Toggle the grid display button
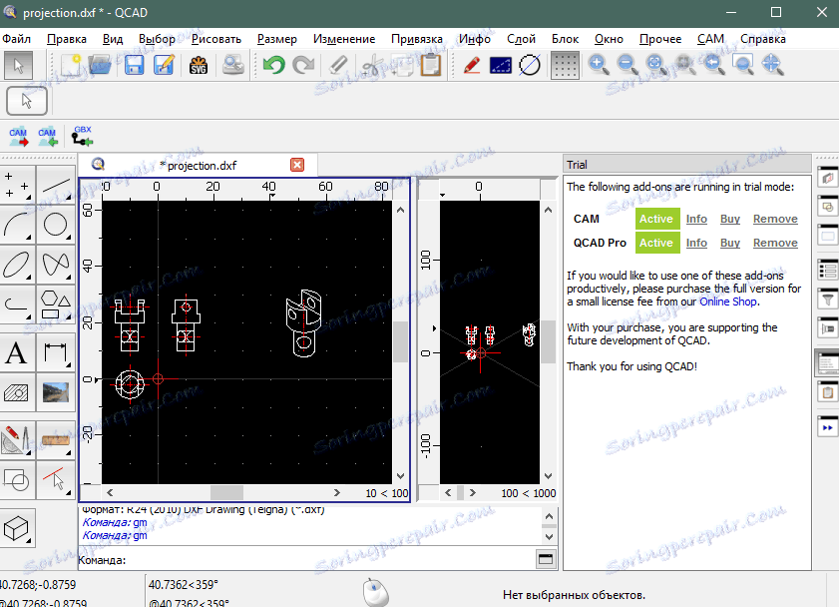This screenshot has width=839, height=607. point(566,66)
